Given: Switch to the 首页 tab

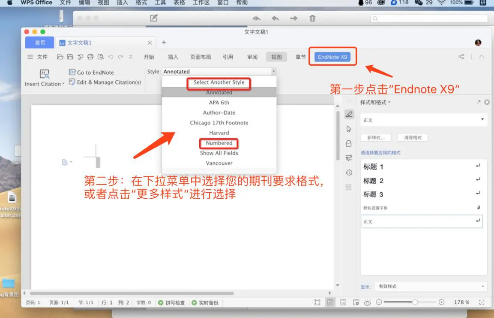Looking at the screenshot, I should click(x=40, y=42).
